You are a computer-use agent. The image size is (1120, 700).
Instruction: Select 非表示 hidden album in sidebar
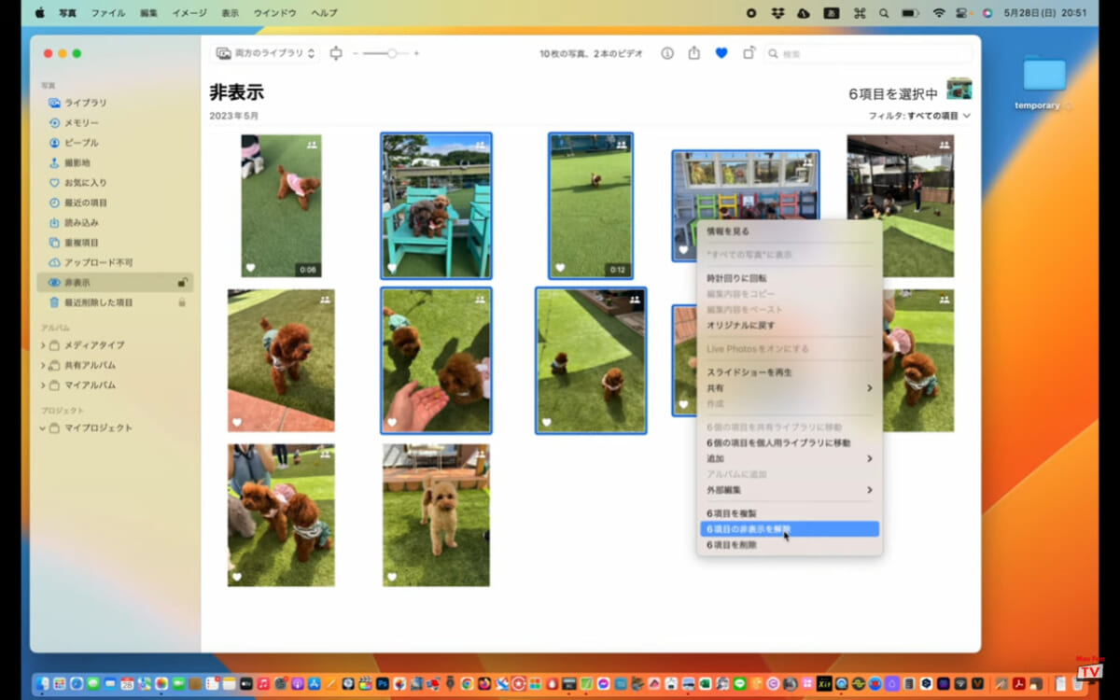coord(115,282)
